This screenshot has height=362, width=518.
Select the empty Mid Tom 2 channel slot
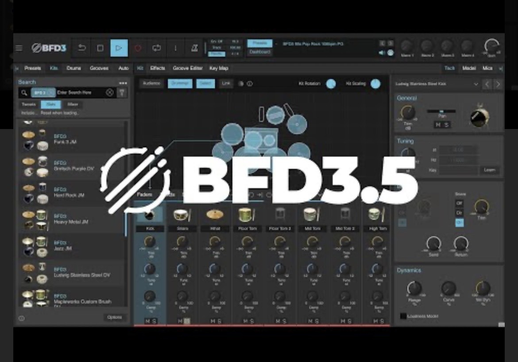[x=345, y=215]
